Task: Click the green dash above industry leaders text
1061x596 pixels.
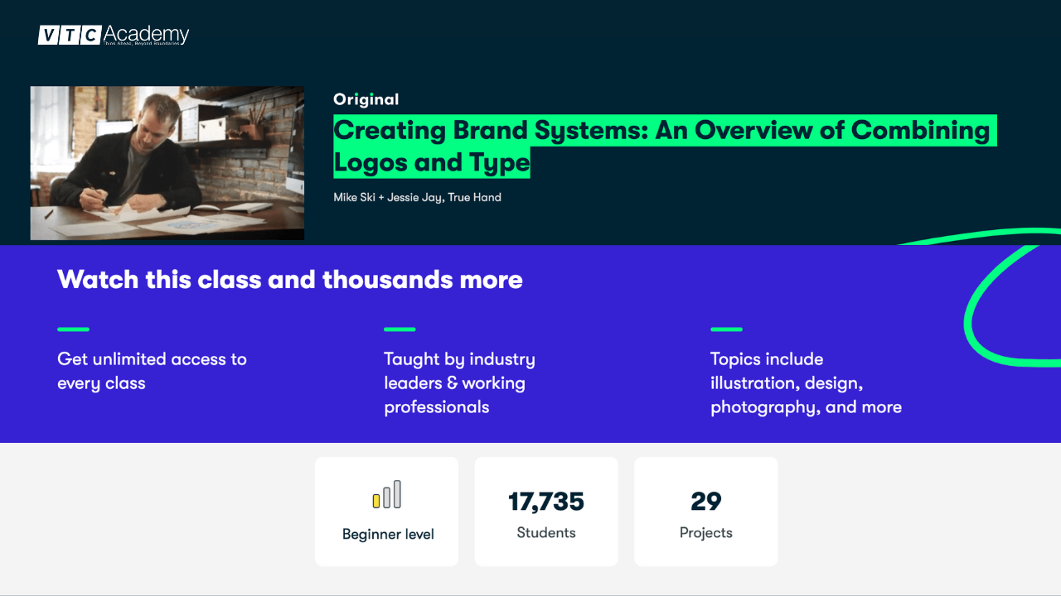Action: pos(400,329)
